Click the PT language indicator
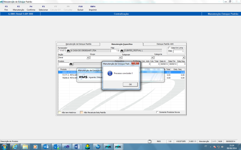Screen dimensions: 241x150 [x=206, y=146]
